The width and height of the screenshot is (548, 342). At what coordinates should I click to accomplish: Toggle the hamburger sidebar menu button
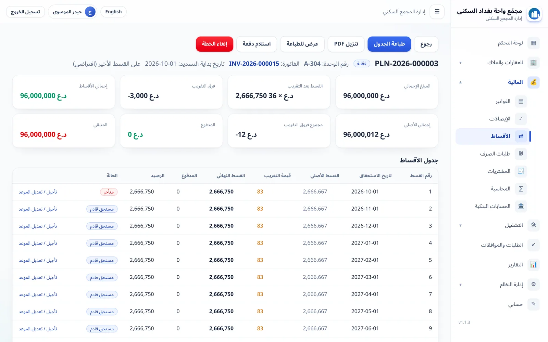coord(437,12)
